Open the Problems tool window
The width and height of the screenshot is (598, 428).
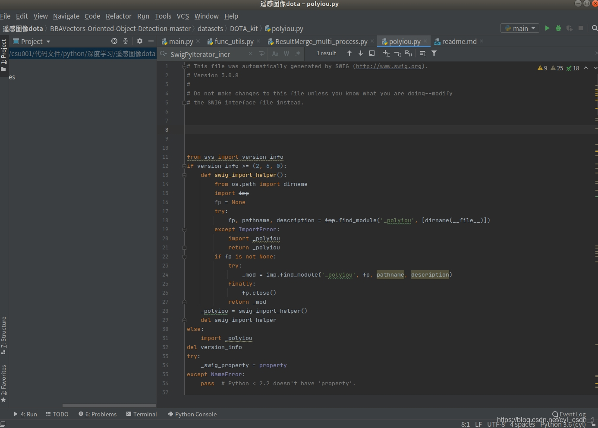(98, 414)
